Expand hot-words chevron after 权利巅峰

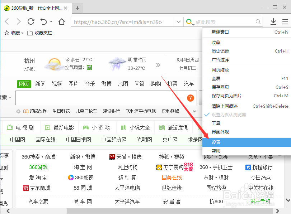194,111
